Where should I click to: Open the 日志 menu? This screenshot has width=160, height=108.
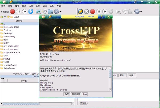pyautogui.click(x=45, y=6)
